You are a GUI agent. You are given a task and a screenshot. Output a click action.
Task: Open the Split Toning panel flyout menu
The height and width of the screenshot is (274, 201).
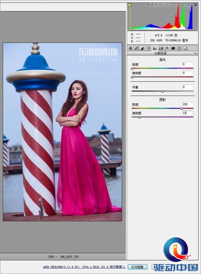coord(196,53)
